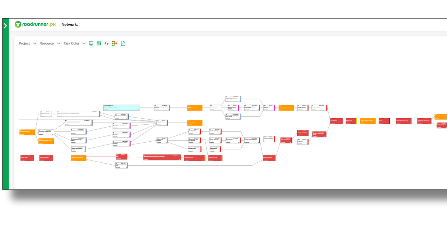Viewport: 447px width, 235px height.
Task: Click the green refresh arrows icon
Action: 106,43
